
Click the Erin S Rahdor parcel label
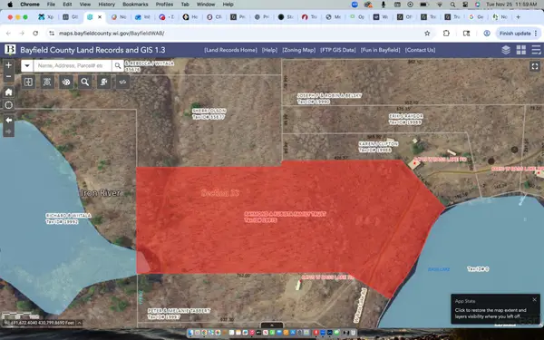pos(405,119)
